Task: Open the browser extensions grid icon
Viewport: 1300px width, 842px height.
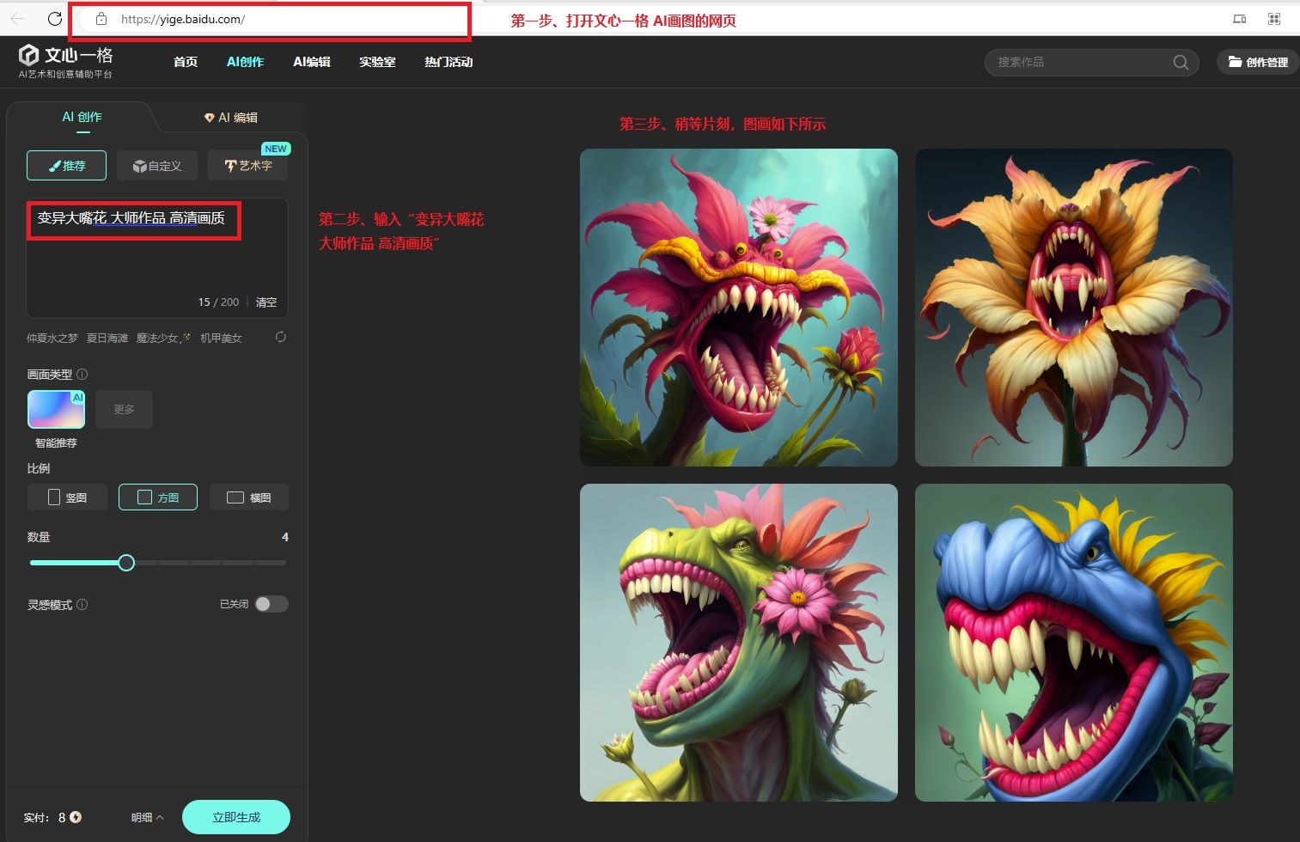Action: coord(1274,19)
